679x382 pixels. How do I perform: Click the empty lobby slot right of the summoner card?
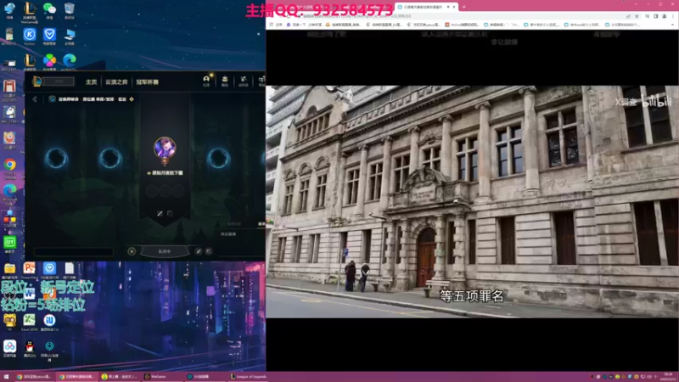coord(218,158)
